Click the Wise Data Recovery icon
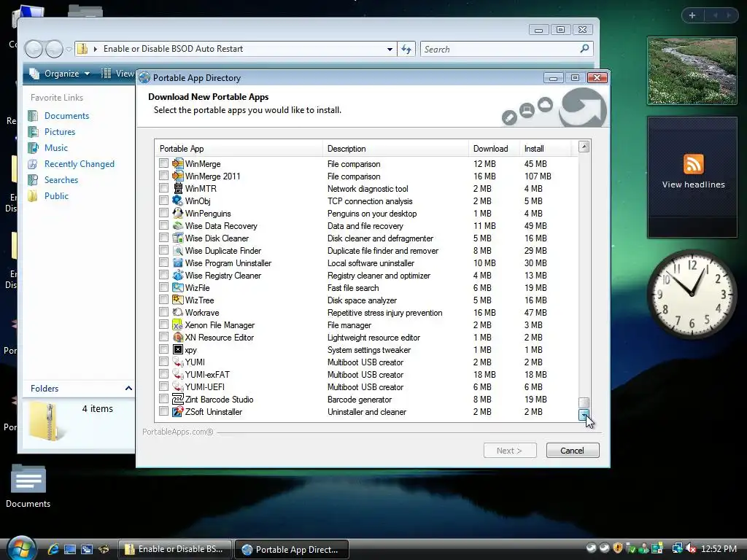Image resolution: width=747 pixels, height=560 pixels. click(x=178, y=226)
